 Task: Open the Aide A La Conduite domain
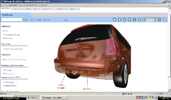coord(13,49)
